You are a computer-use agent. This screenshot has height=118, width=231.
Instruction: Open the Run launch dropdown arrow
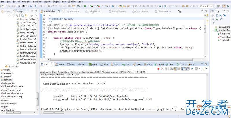click(88, 6)
